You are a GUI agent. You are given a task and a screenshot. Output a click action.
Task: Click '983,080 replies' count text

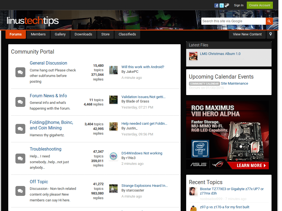point(97,196)
